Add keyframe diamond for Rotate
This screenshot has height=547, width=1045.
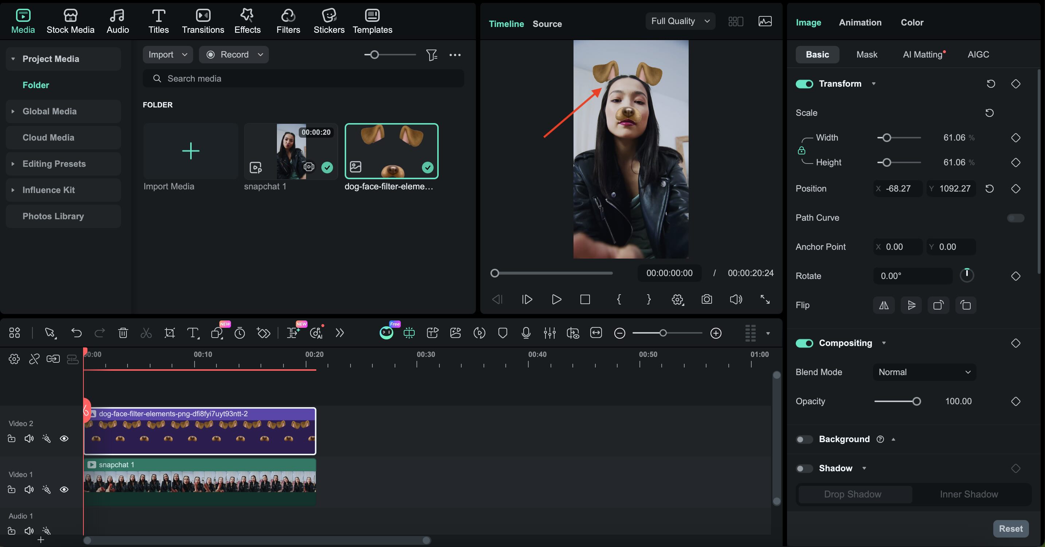click(x=1015, y=276)
